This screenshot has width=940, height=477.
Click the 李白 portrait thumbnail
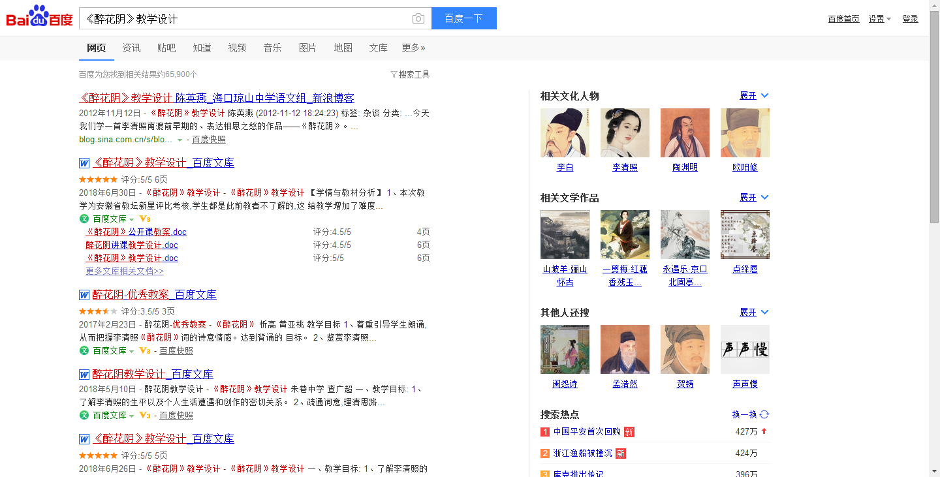[565, 132]
